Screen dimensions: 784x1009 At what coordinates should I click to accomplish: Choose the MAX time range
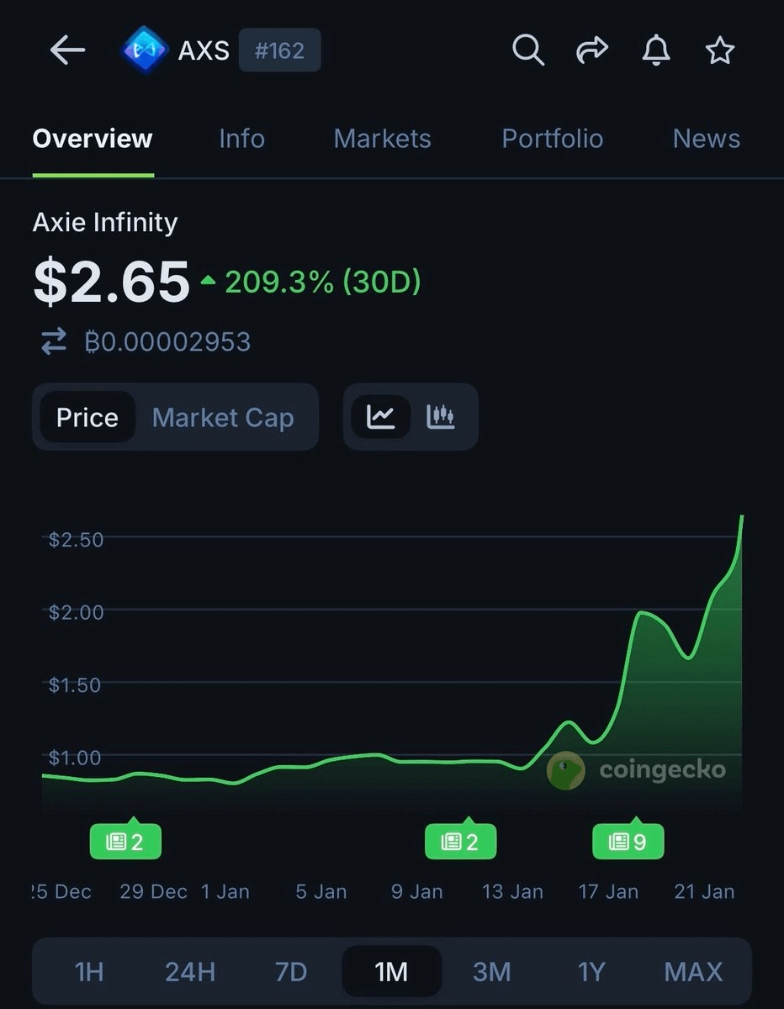click(693, 972)
